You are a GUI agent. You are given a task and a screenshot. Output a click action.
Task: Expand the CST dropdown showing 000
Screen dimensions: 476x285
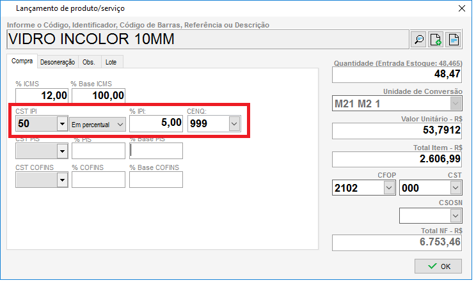coord(455,188)
